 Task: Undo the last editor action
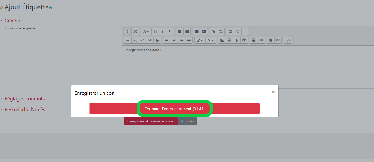coord(230,31)
